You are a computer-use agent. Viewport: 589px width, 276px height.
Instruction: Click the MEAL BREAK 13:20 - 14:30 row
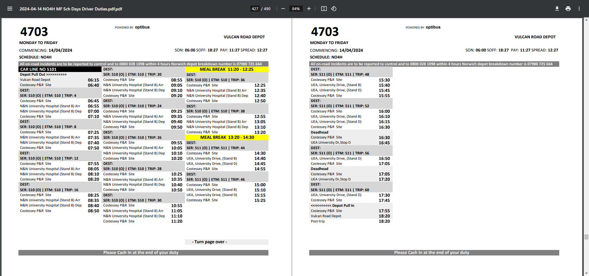(227, 138)
